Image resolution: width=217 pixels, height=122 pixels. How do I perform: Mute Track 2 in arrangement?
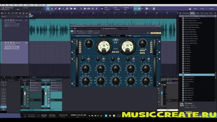5,43
